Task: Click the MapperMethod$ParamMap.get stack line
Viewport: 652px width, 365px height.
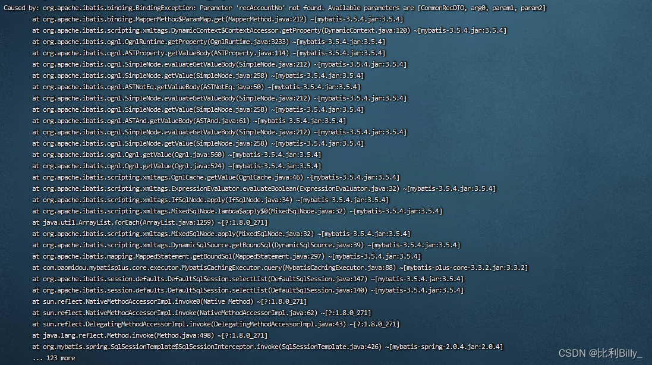Action: [x=218, y=19]
